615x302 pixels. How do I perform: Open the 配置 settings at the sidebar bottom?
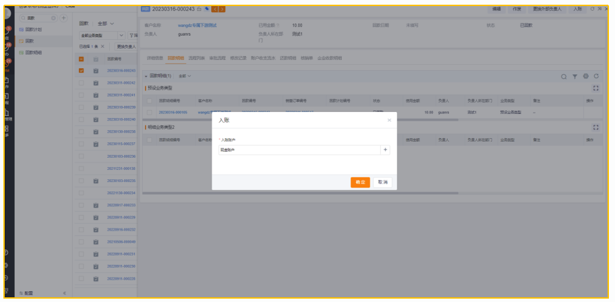(26, 293)
